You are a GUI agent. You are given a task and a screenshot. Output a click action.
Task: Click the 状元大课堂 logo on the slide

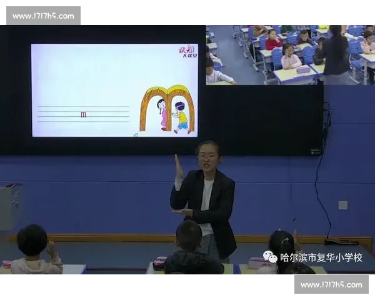pyautogui.click(x=188, y=51)
